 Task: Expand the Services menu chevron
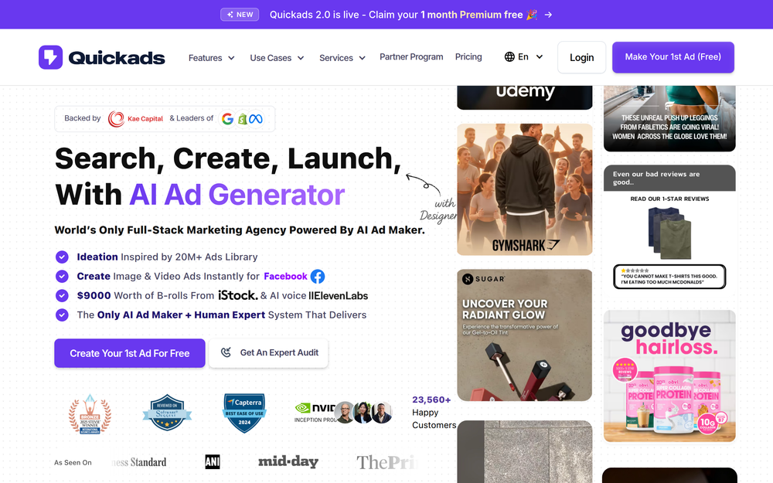363,58
